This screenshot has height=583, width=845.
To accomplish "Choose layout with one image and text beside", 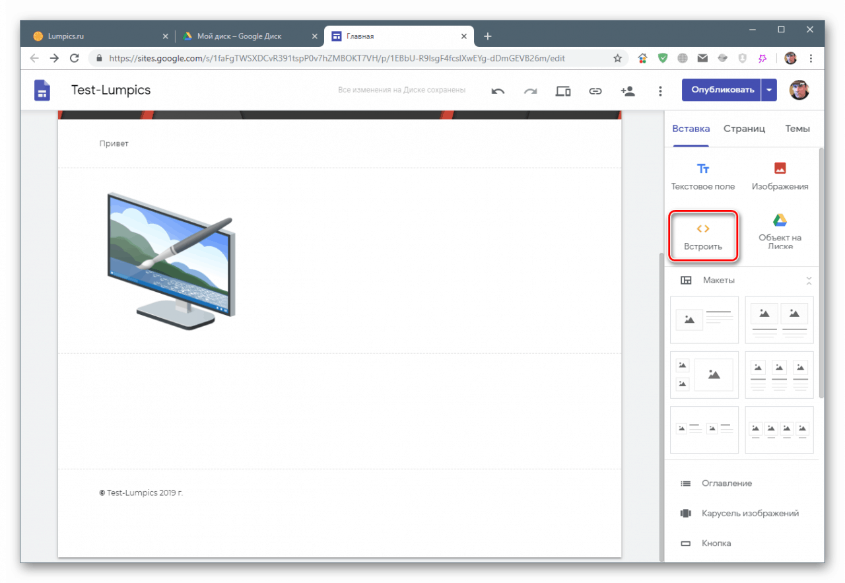I will coord(704,320).
